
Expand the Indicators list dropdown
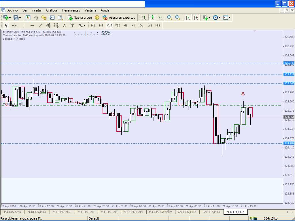(209, 18)
